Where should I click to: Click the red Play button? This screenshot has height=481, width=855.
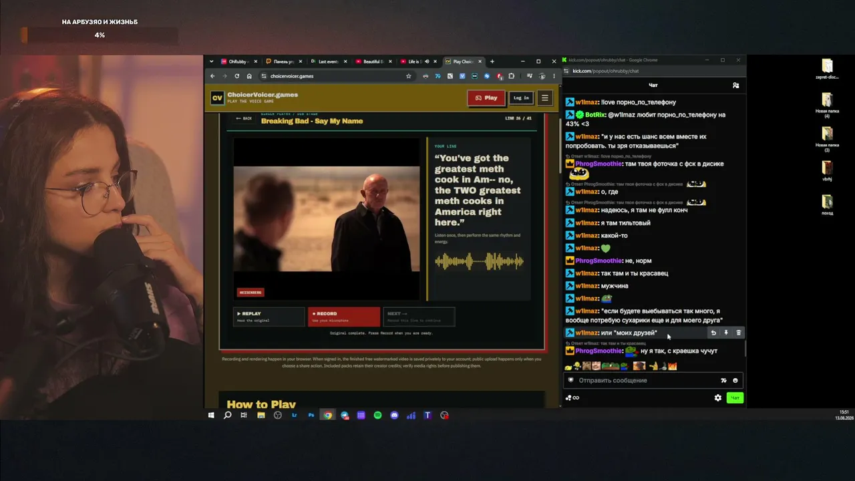pyautogui.click(x=486, y=98)
